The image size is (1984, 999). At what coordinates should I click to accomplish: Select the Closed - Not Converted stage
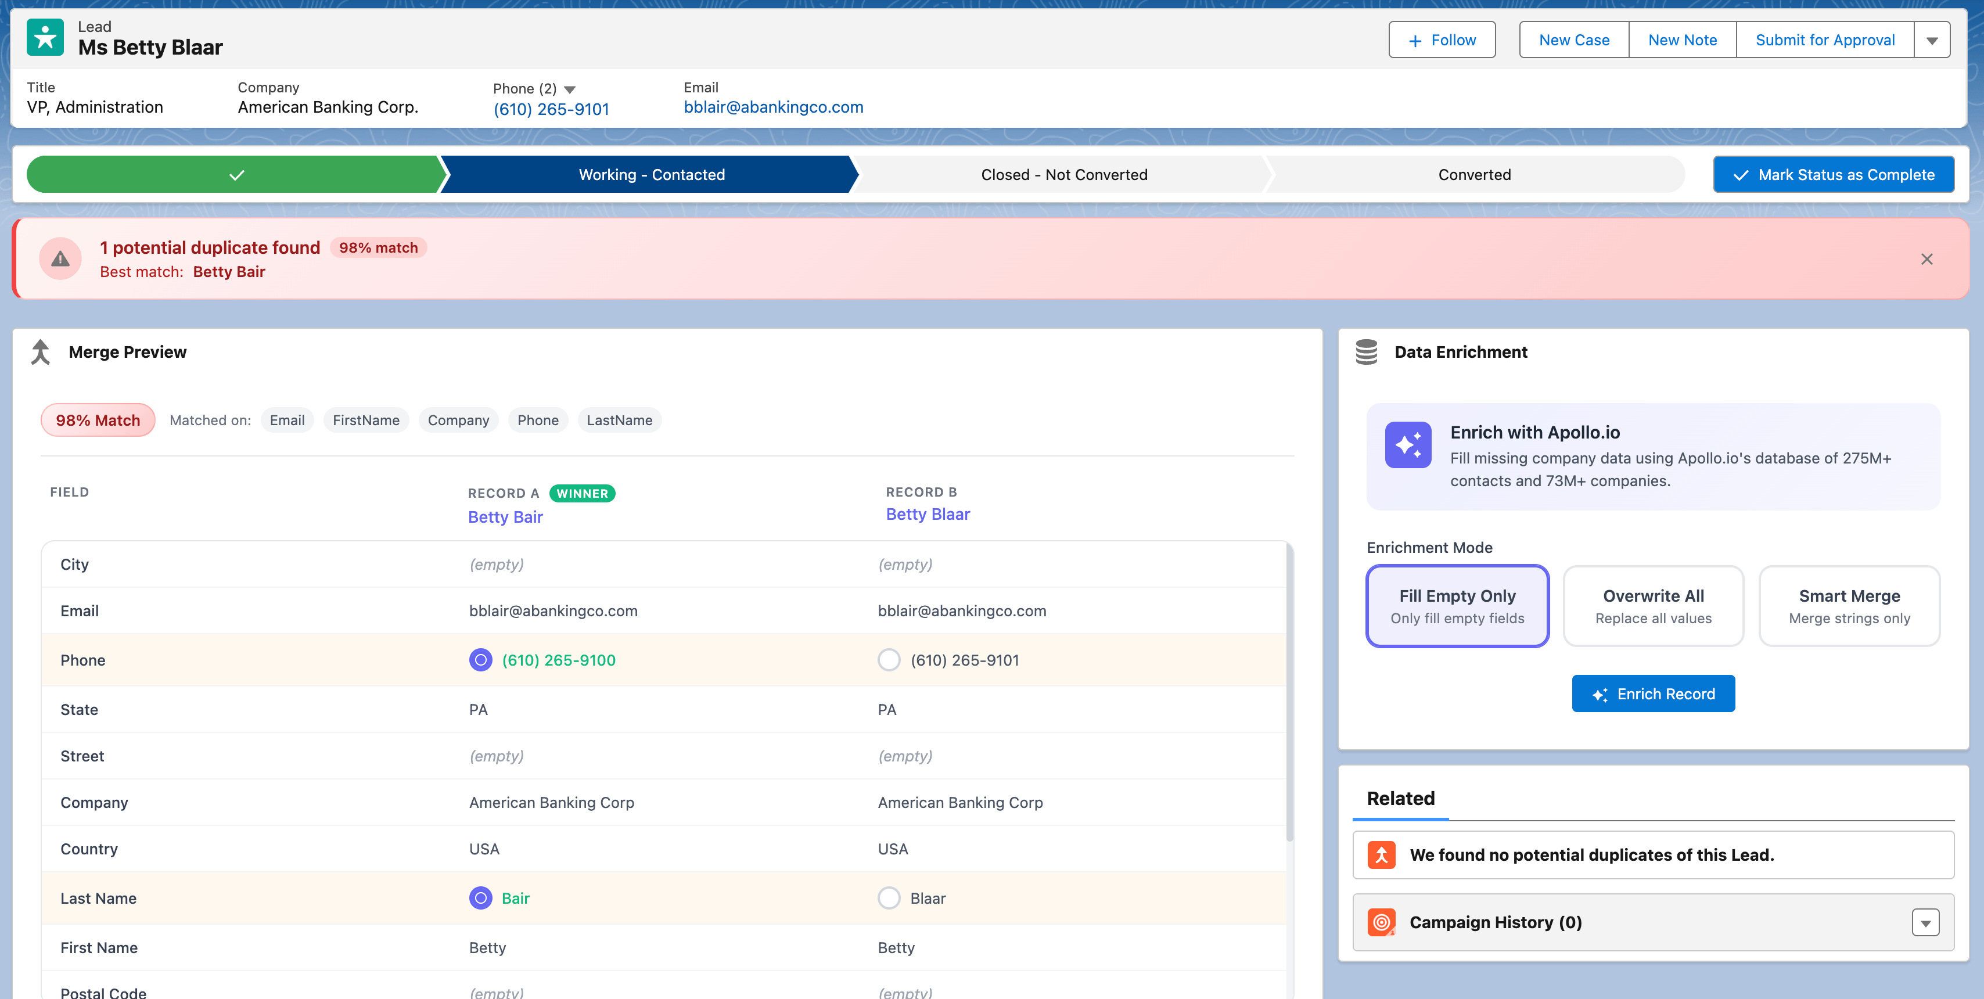pyautogui.click(x=1063, y=174)
